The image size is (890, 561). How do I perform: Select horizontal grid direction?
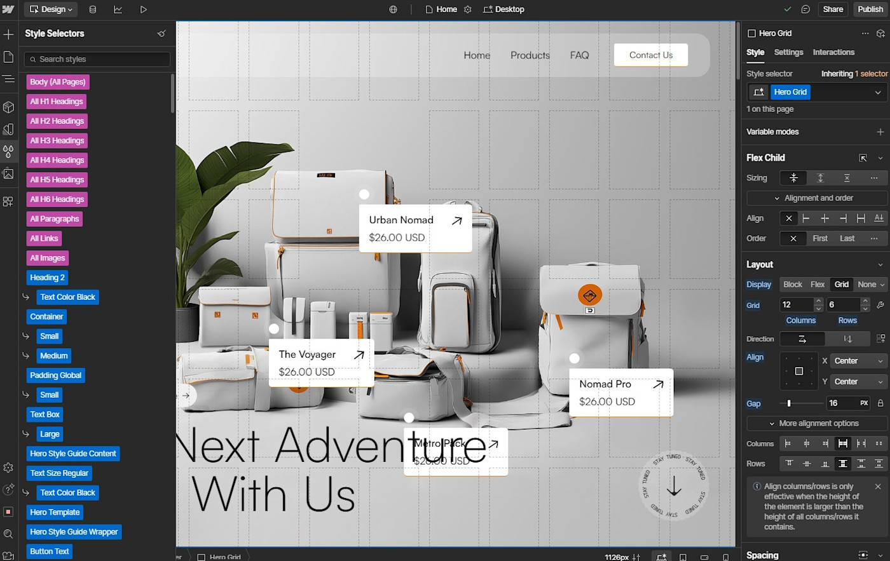pyautogui.click(x=802, y=339)
